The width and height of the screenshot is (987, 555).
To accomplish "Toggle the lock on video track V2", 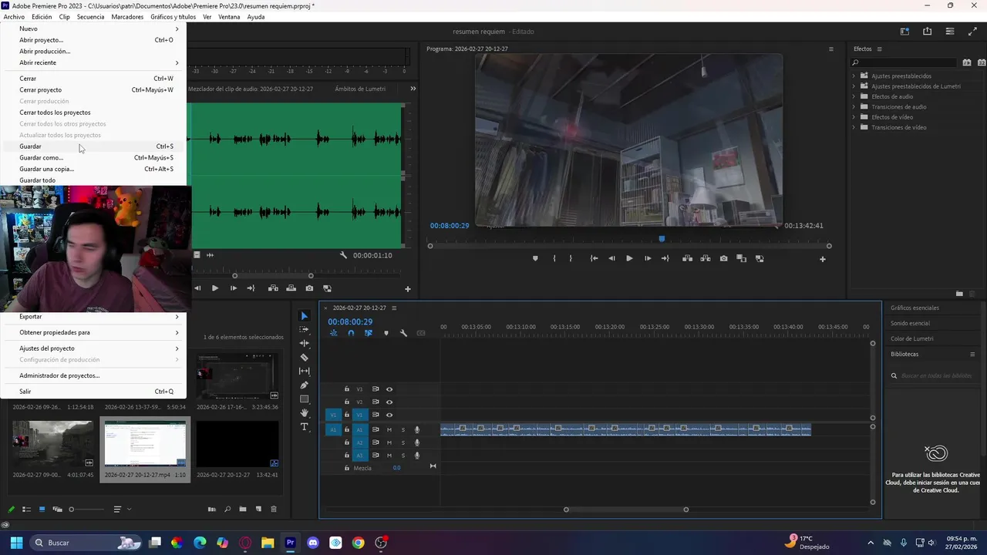I will tap(347, 402).
